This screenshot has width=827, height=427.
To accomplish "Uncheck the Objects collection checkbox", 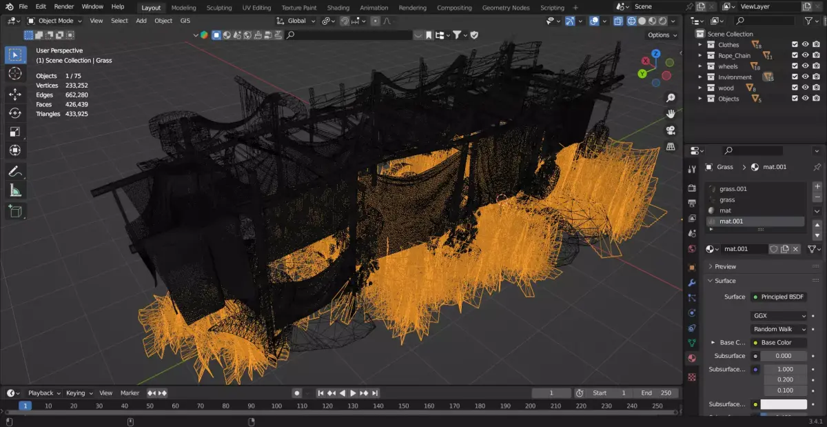I will [795, 99].
